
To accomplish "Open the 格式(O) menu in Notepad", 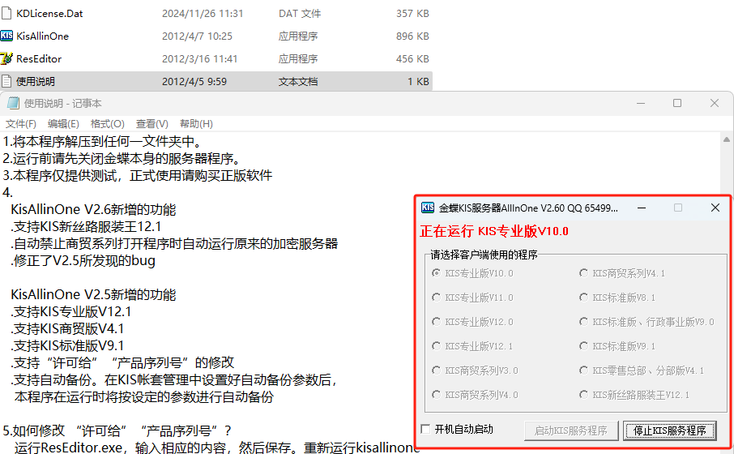I will [107, 124].
